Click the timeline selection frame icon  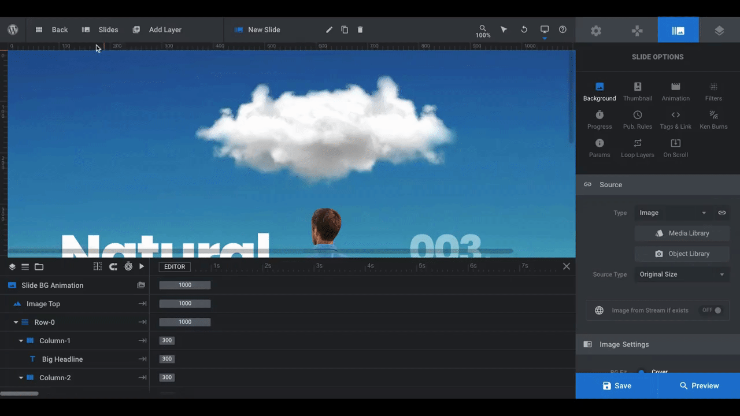tap(98, 266)
